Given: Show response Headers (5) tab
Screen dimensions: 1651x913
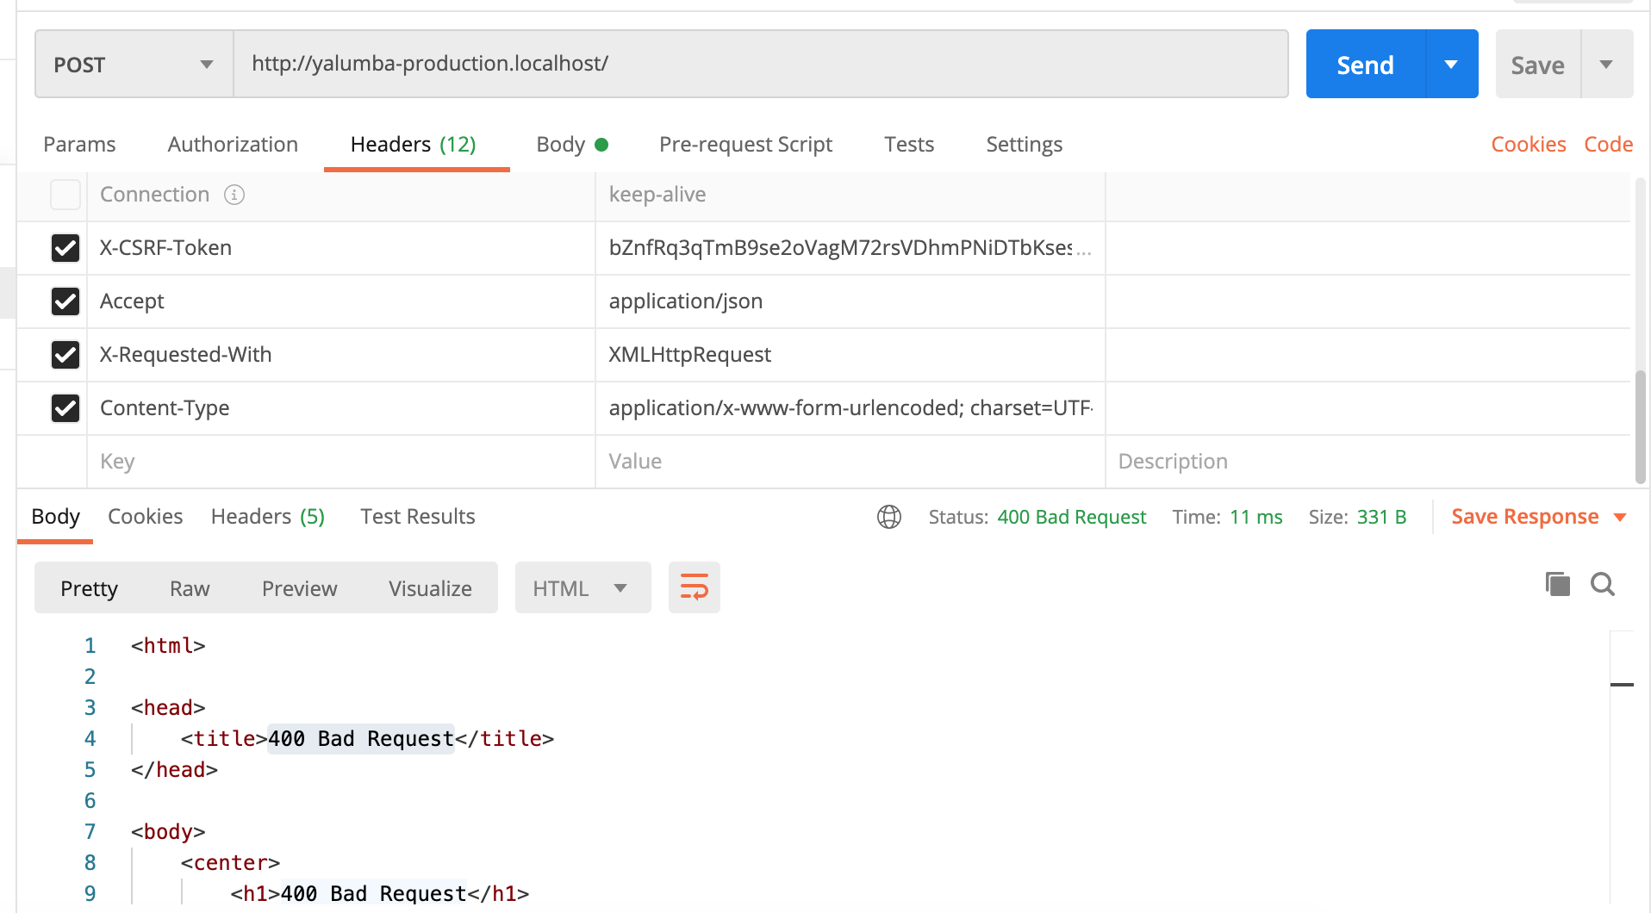Looking at the screenshot, I should pos(268,517).
